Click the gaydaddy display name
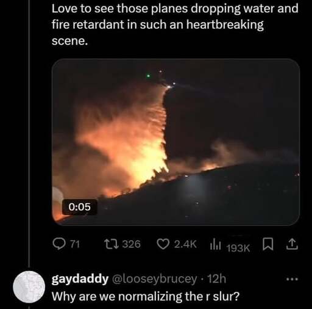Screen dimensions: 312x309 click(80, 279)
